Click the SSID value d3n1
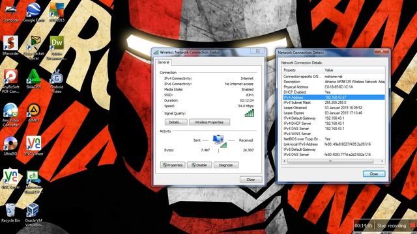The width and height of the screenshot is (417, 234). [x=250, y=95]
